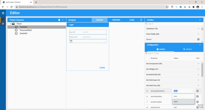Click the refresh icon in Designer header

[x=141, y=20]
